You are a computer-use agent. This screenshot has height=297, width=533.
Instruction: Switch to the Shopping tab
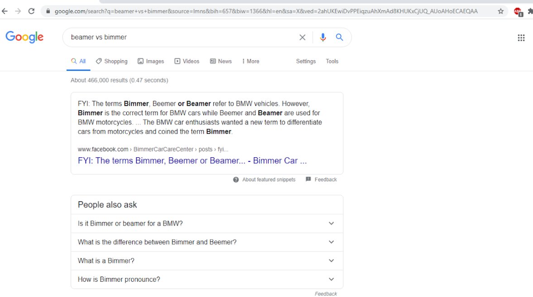tap(112, 61)
